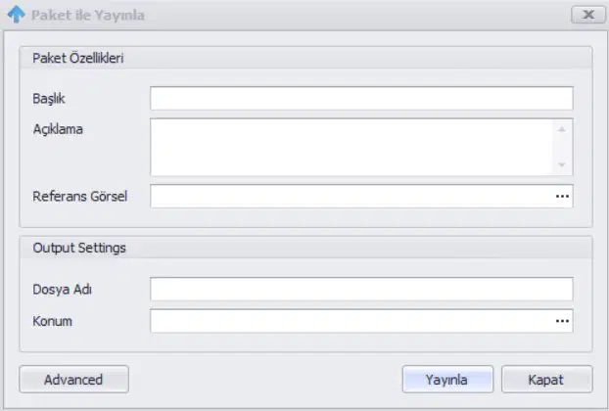Click the Dosya Adı label

[62, 290]
